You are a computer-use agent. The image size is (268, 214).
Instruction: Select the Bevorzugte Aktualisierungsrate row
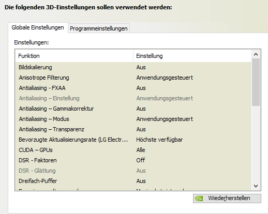[x=133, y=140]
